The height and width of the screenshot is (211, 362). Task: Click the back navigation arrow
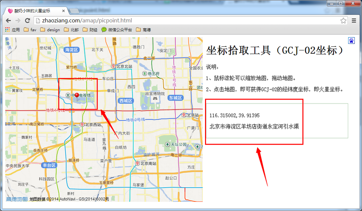point(8,20)
